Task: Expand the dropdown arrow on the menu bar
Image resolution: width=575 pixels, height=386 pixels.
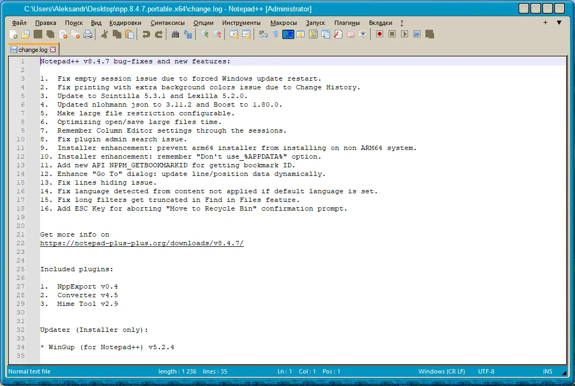Action: tap(559, 23)
